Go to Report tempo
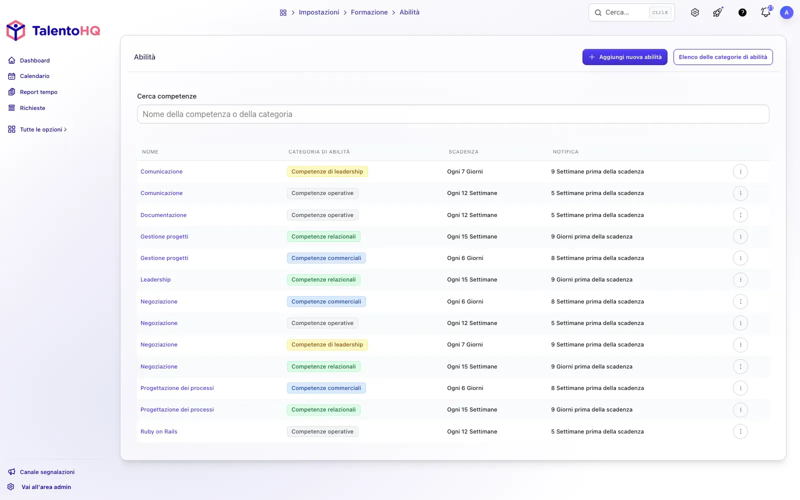This screenshot has width=800, height=500. [x=38, y=92]
